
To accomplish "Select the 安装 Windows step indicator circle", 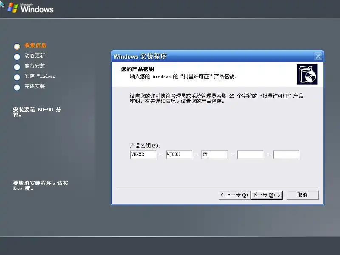I will (x=17, y=77).
